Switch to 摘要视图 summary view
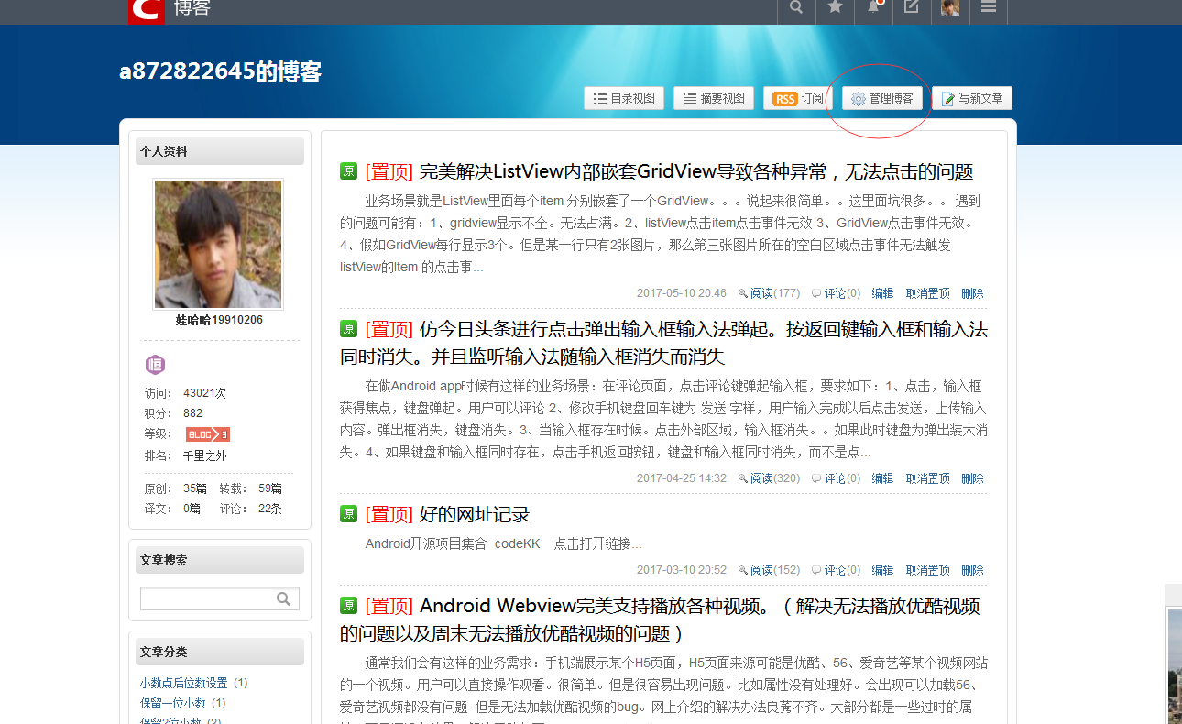The image size is (1182, 724). tap(714, 98)
